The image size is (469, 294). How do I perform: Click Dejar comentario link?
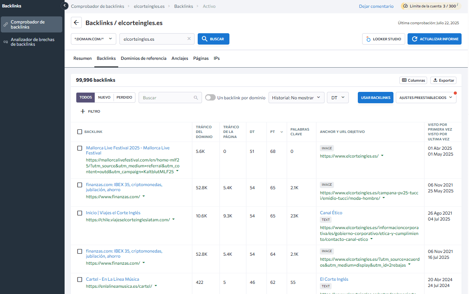coord(376,6)
